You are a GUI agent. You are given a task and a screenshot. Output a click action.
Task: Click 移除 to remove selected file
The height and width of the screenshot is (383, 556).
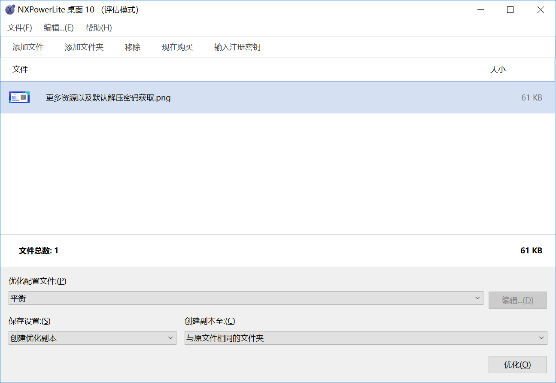point(133,47)
